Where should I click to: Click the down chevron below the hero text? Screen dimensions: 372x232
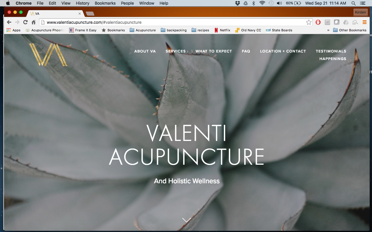pos(187,220)
